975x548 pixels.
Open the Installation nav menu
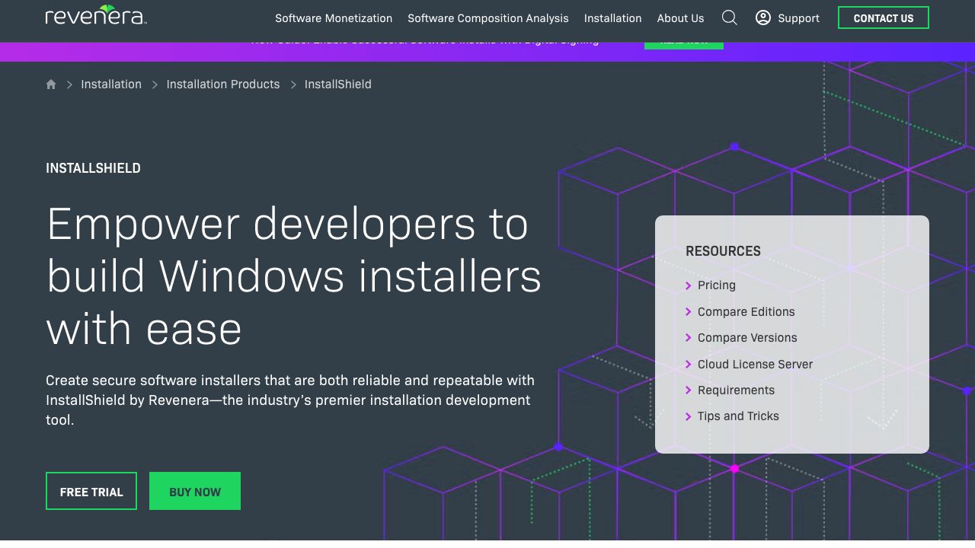tap(613, 18)
